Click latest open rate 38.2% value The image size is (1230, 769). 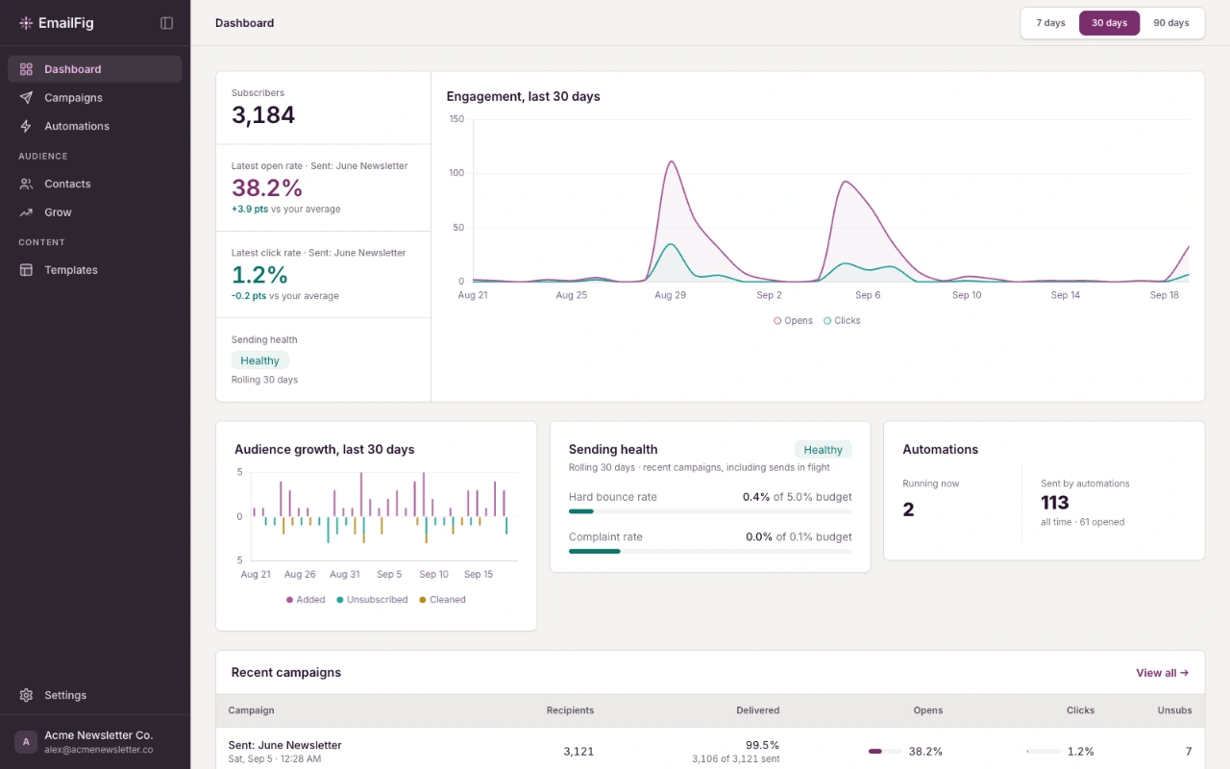(x=267, y=187)
